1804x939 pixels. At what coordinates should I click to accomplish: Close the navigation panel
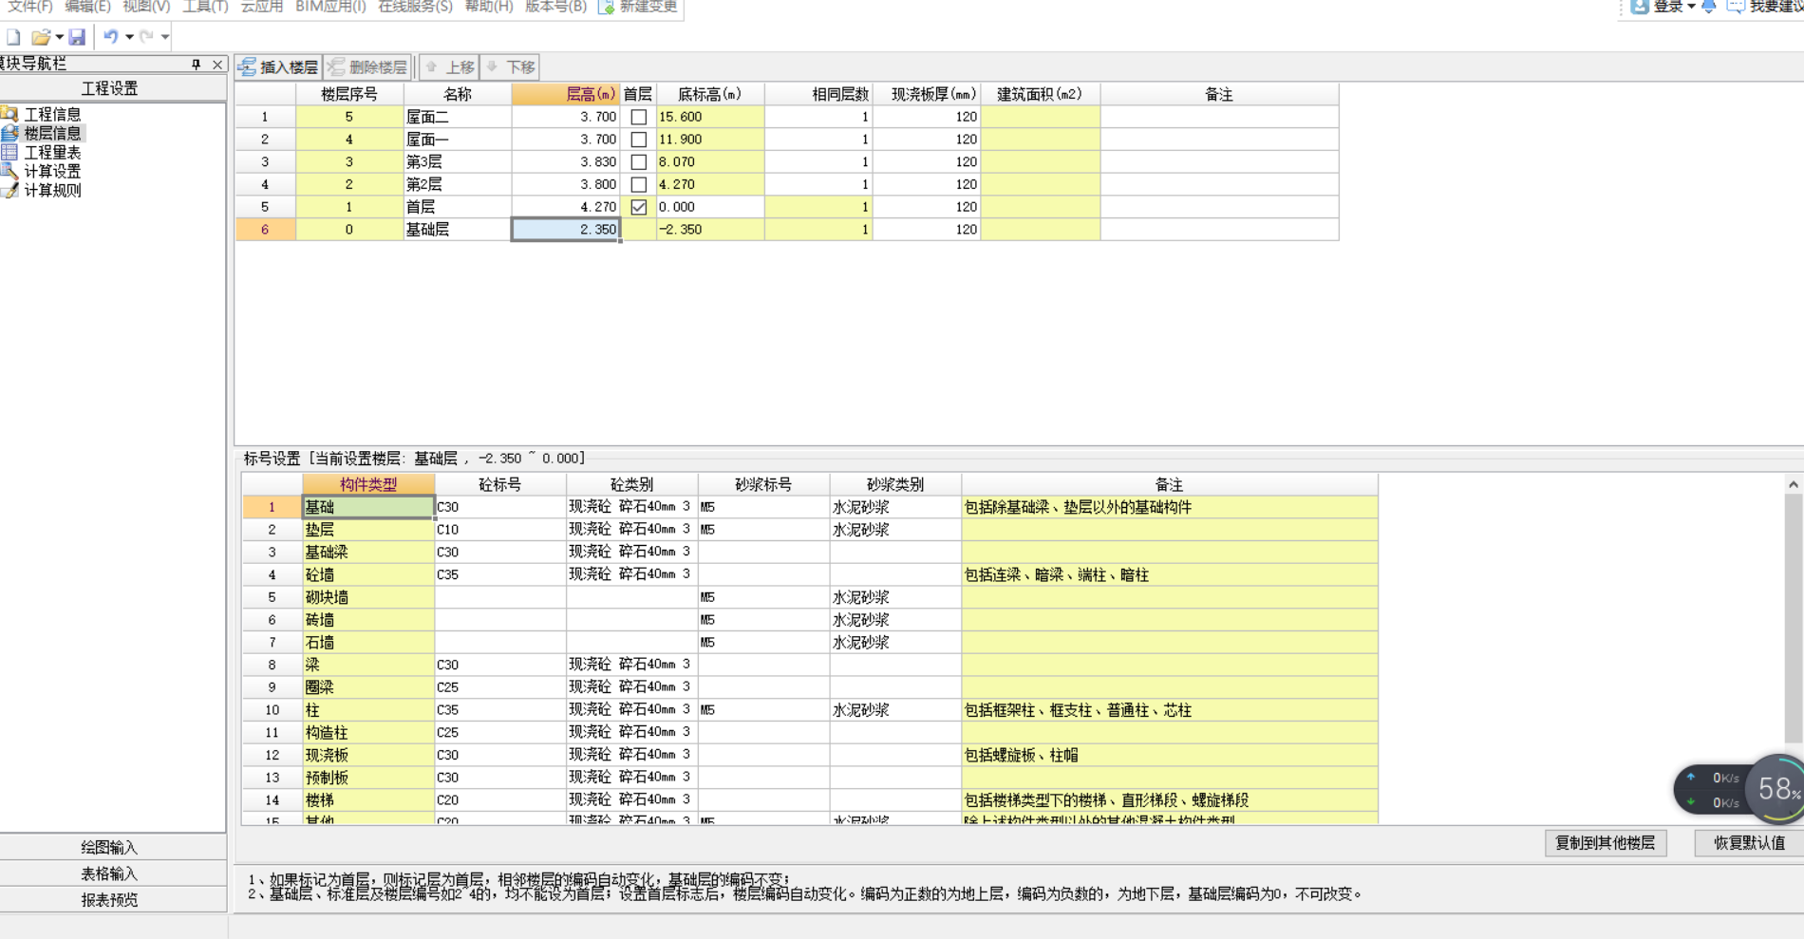(217, 64)
